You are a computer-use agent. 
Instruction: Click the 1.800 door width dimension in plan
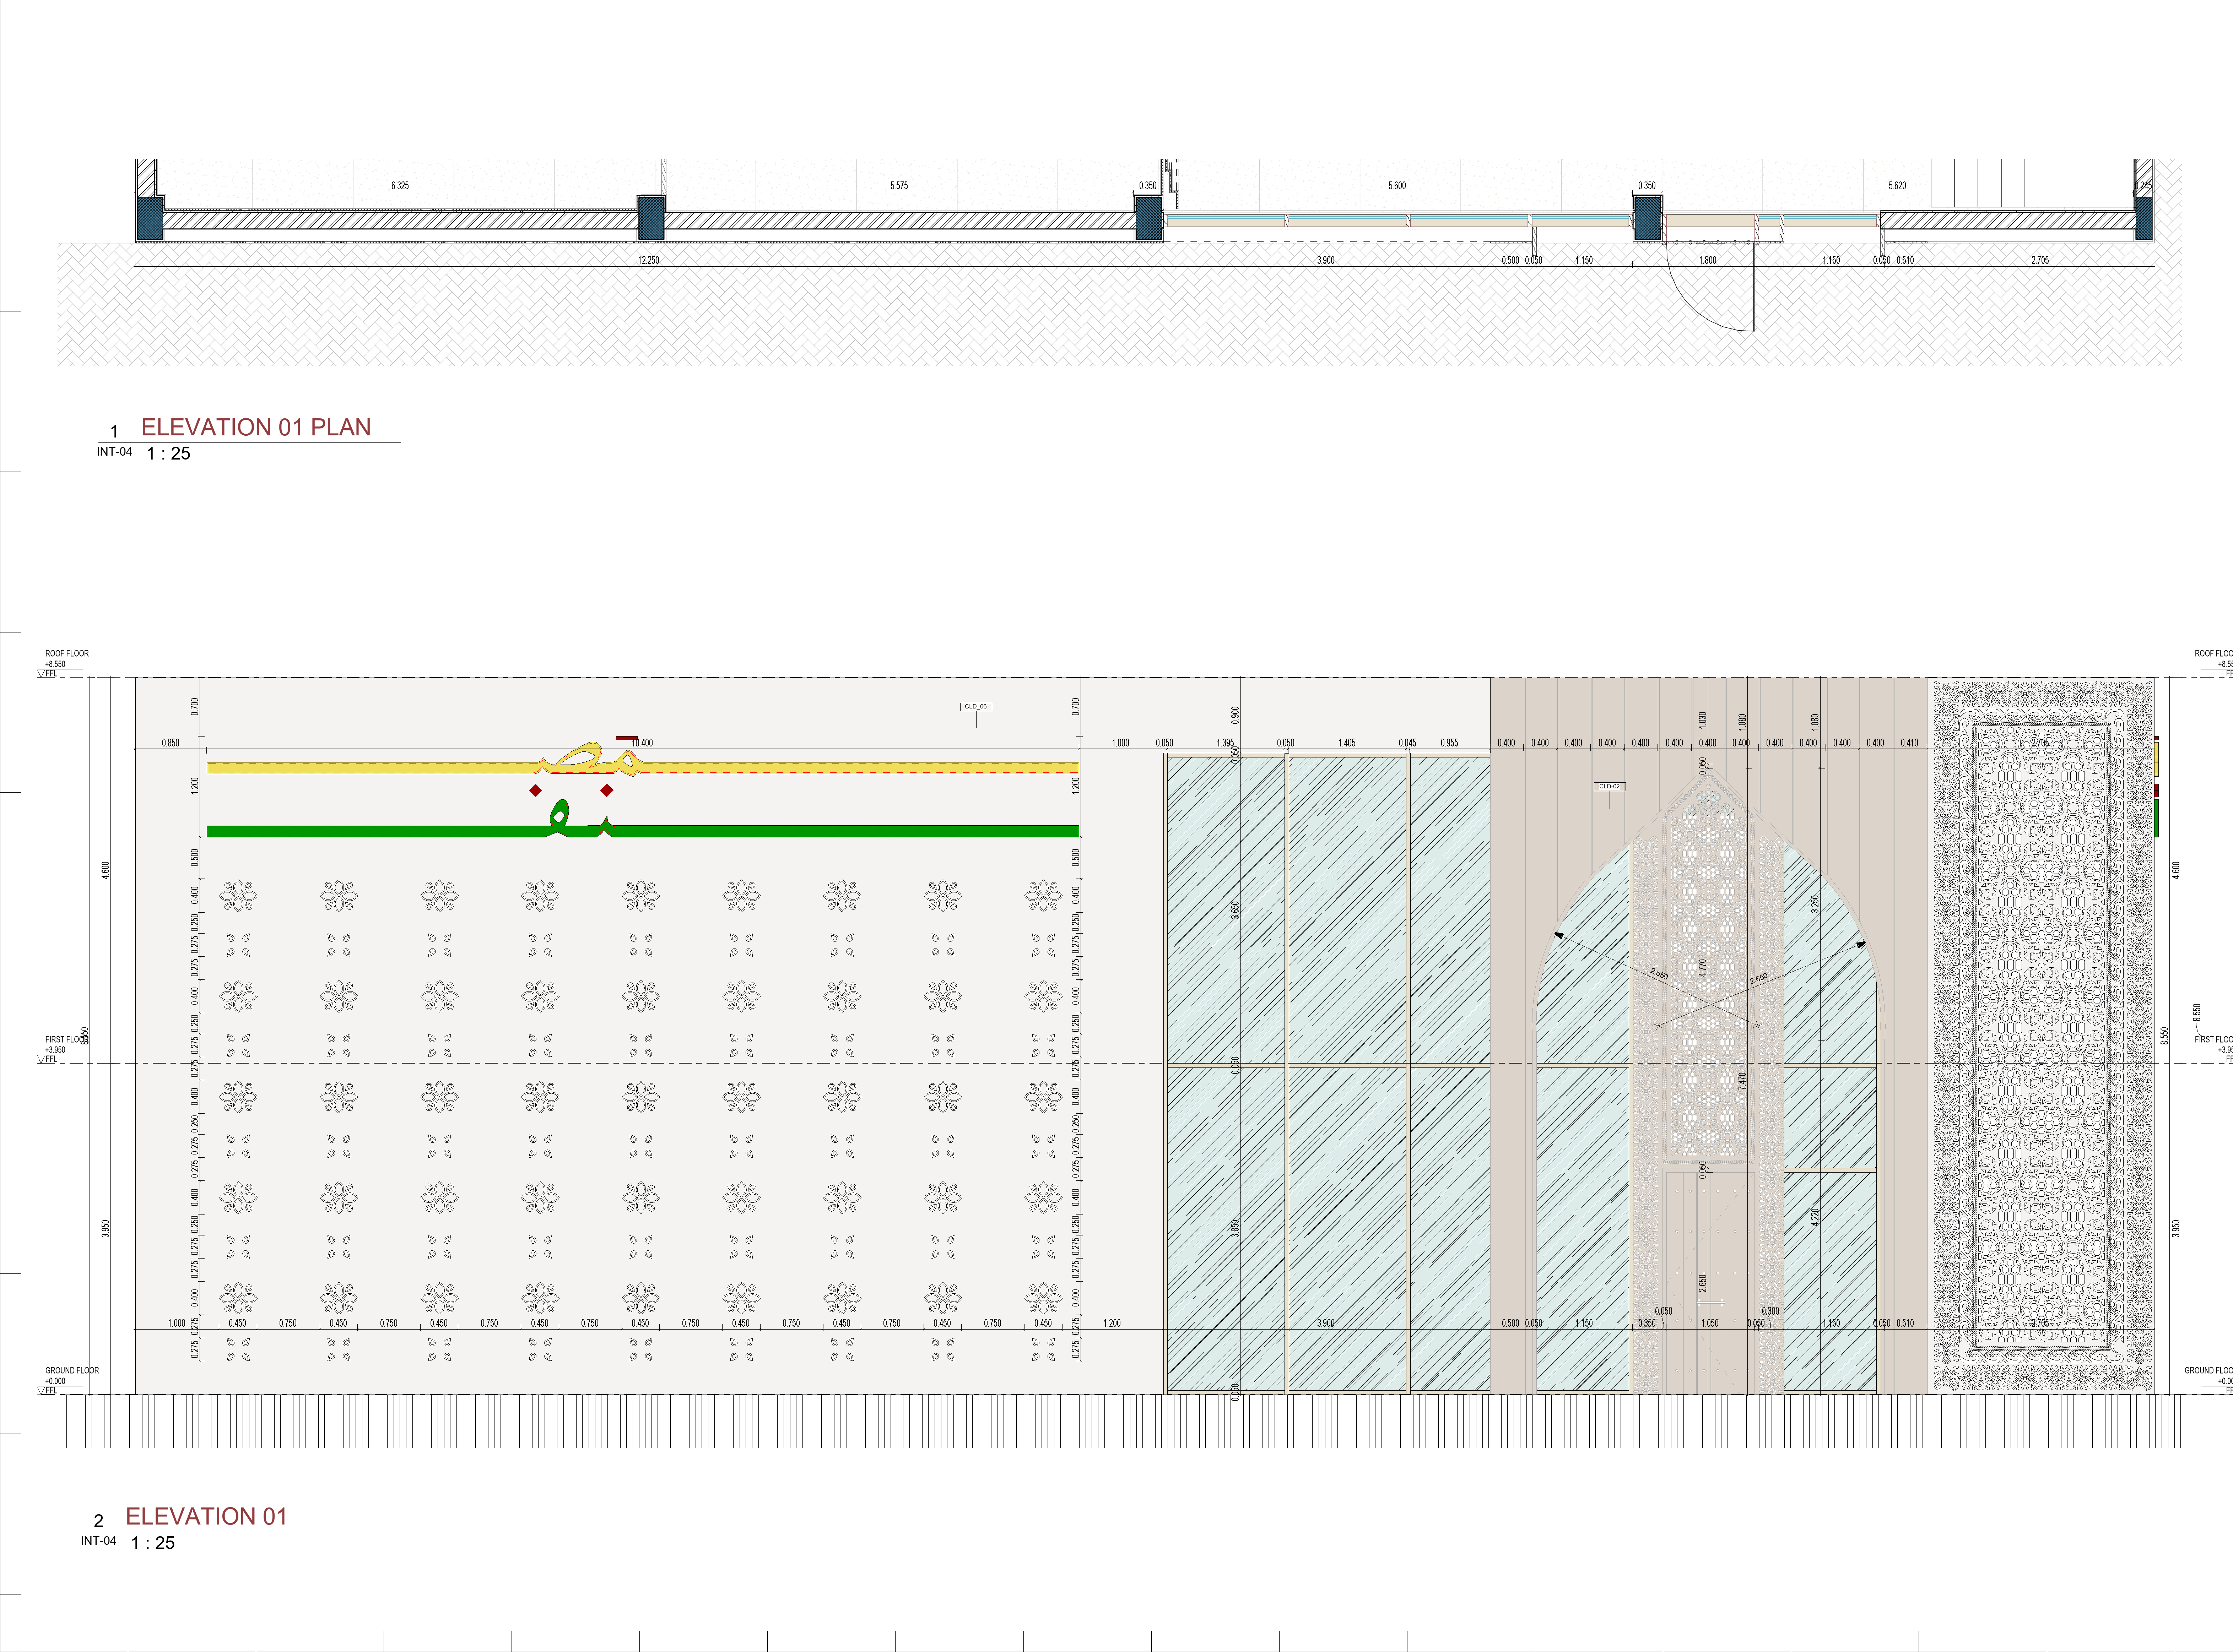point(1708,260)
